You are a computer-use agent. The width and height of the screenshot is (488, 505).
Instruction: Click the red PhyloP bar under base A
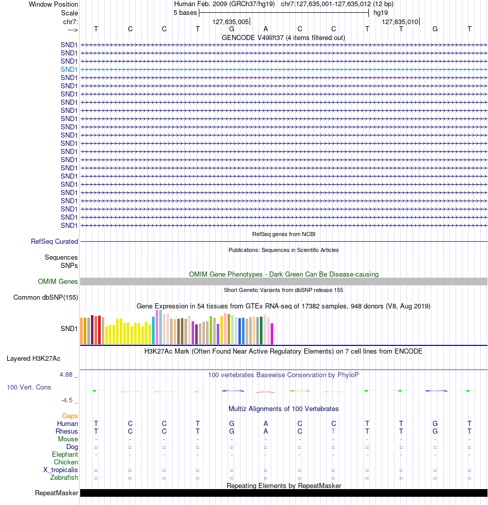click(266, 392)
